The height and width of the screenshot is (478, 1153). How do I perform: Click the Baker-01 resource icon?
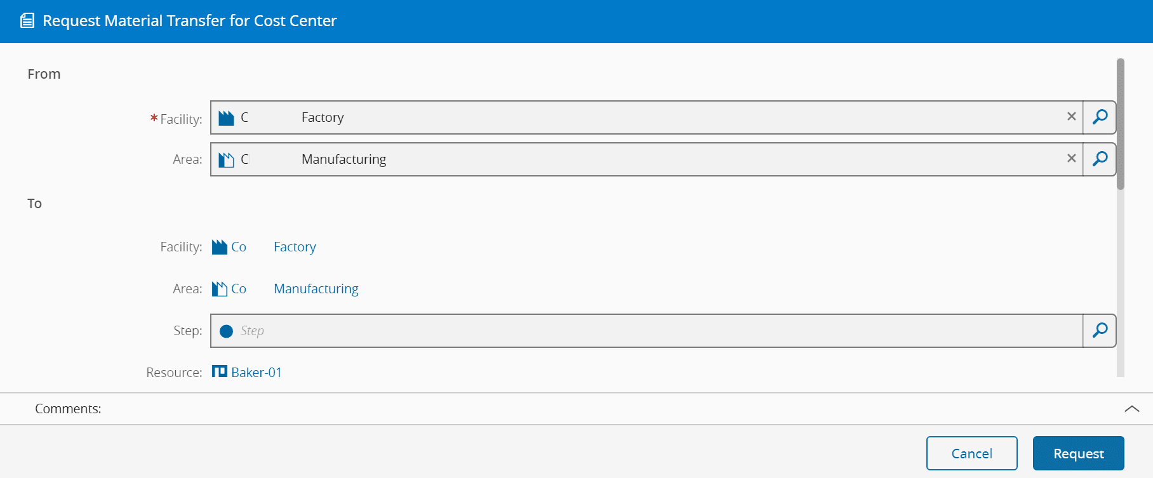220,372
